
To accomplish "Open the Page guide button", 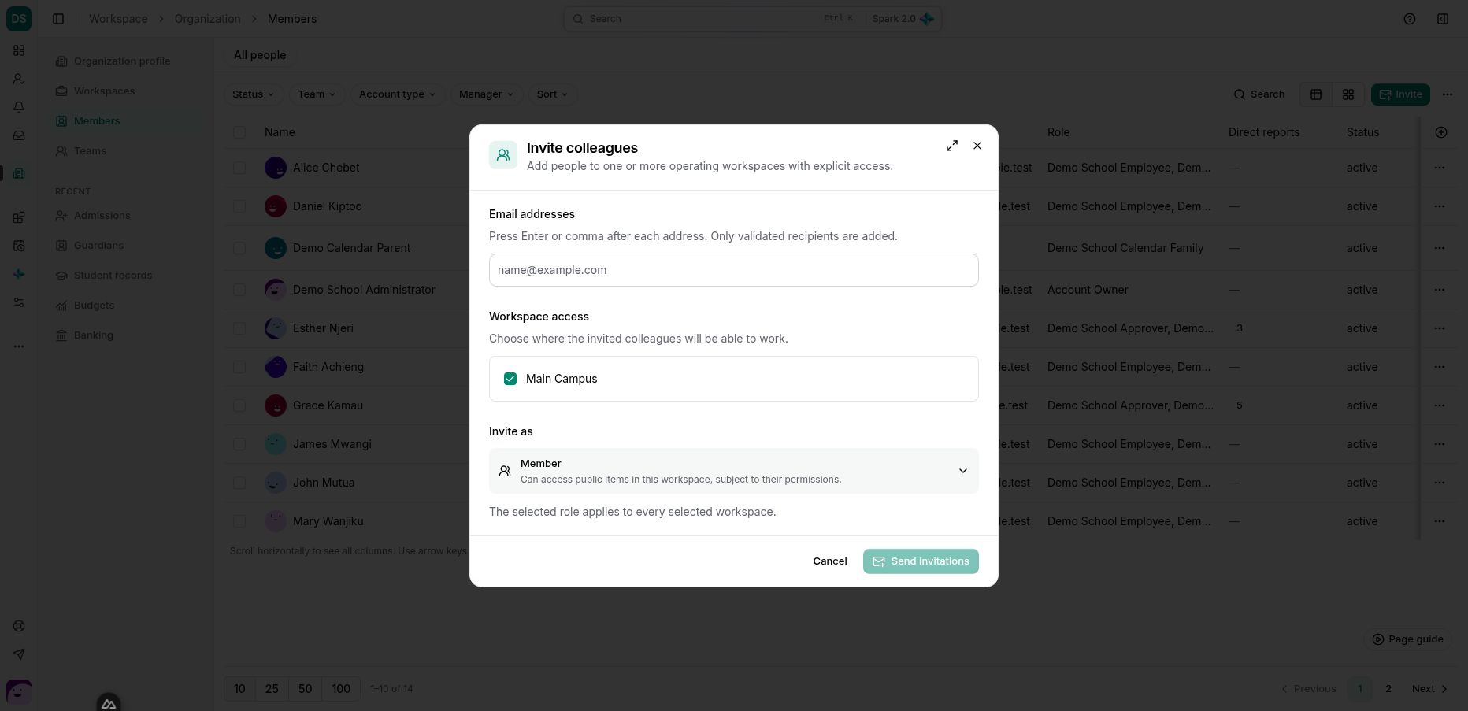I will coord(1408,639).
